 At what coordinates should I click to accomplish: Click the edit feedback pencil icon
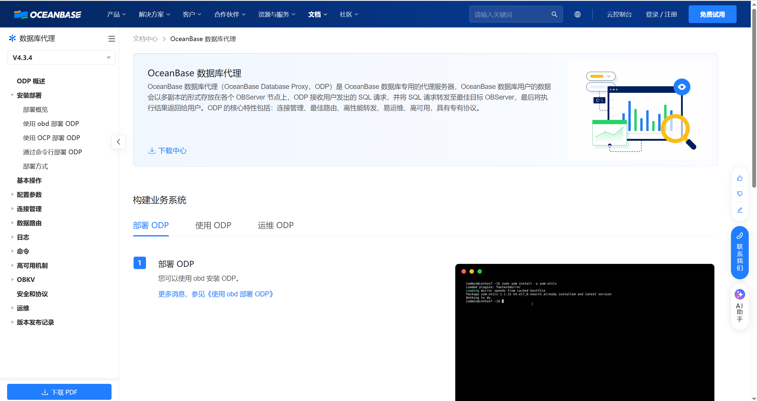click(740, 210)
